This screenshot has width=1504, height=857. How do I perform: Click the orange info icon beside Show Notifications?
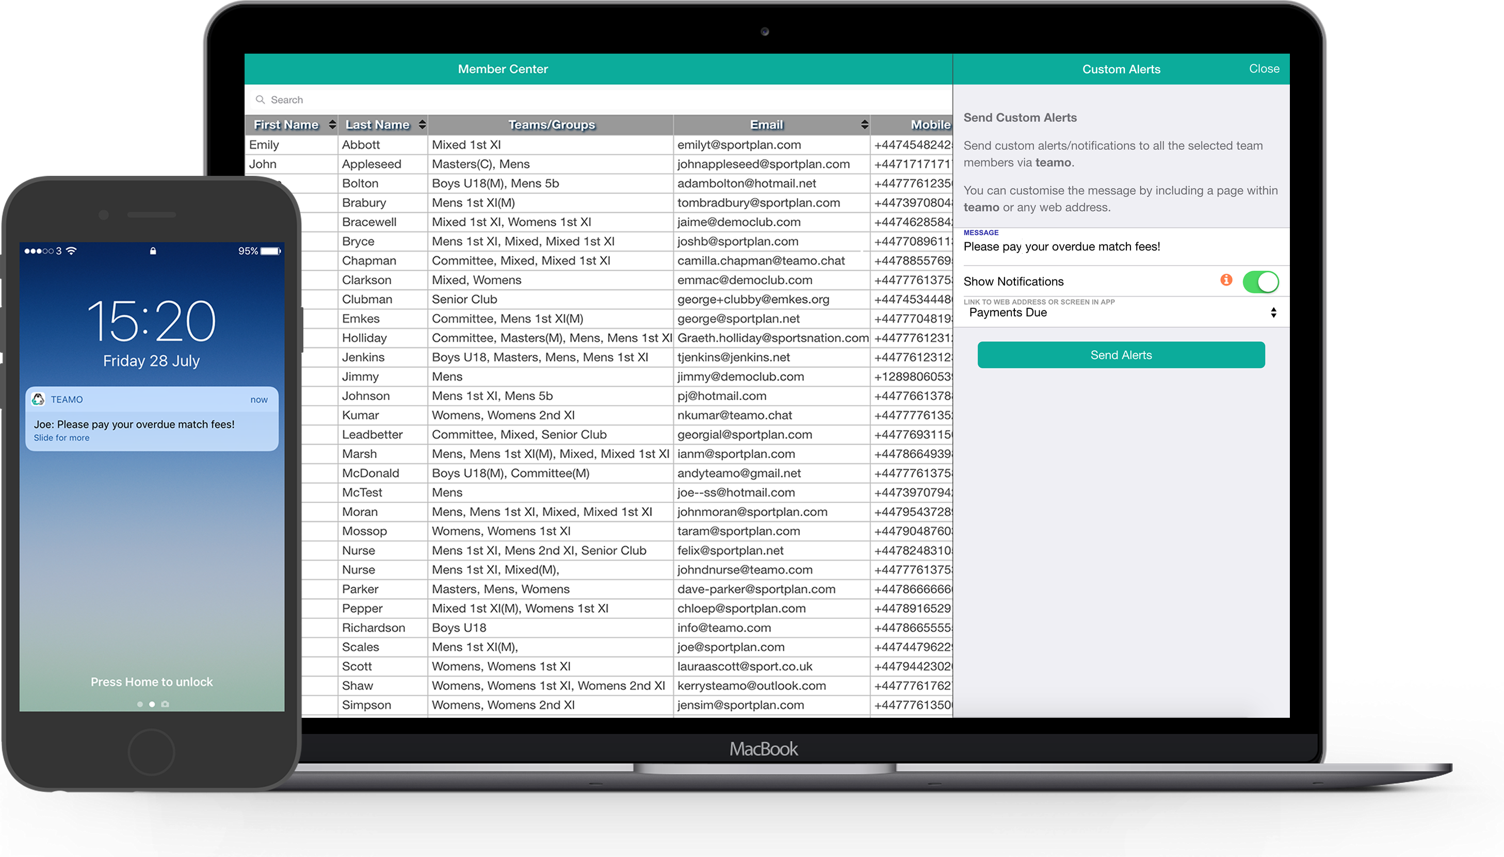click(1226, 280)
